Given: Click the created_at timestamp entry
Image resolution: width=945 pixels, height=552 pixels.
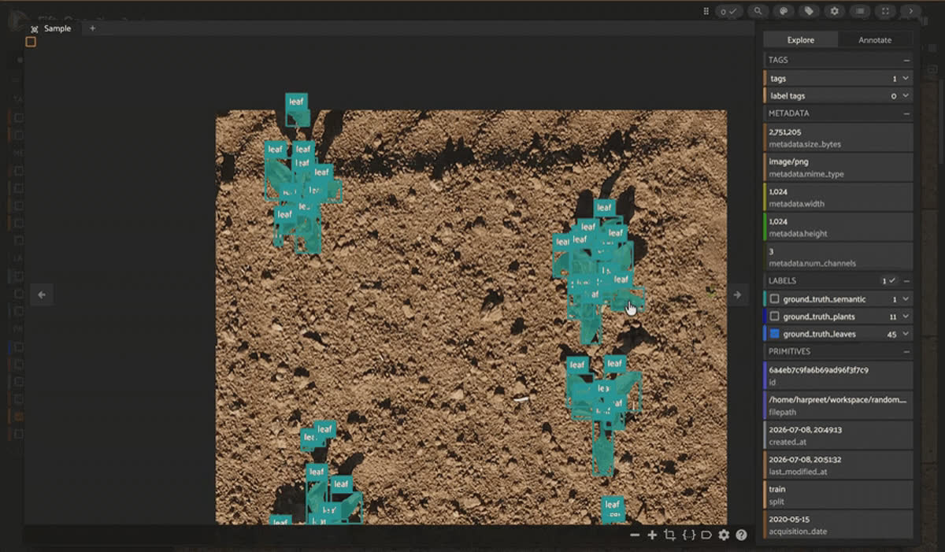Looking at the screenshot, I should point(839,435).
